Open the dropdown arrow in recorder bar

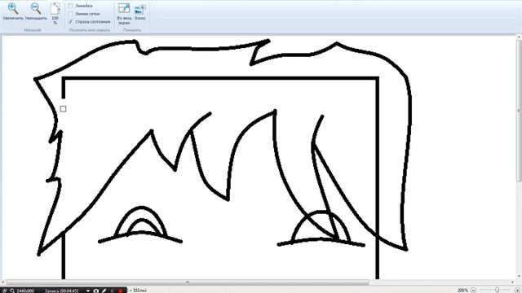tap(88, 291)
